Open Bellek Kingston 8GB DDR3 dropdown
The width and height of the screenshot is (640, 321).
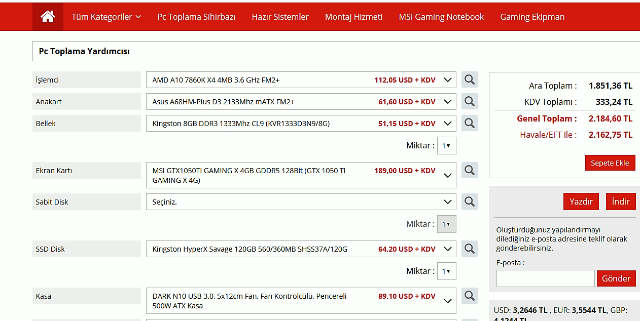click(301, 124)
